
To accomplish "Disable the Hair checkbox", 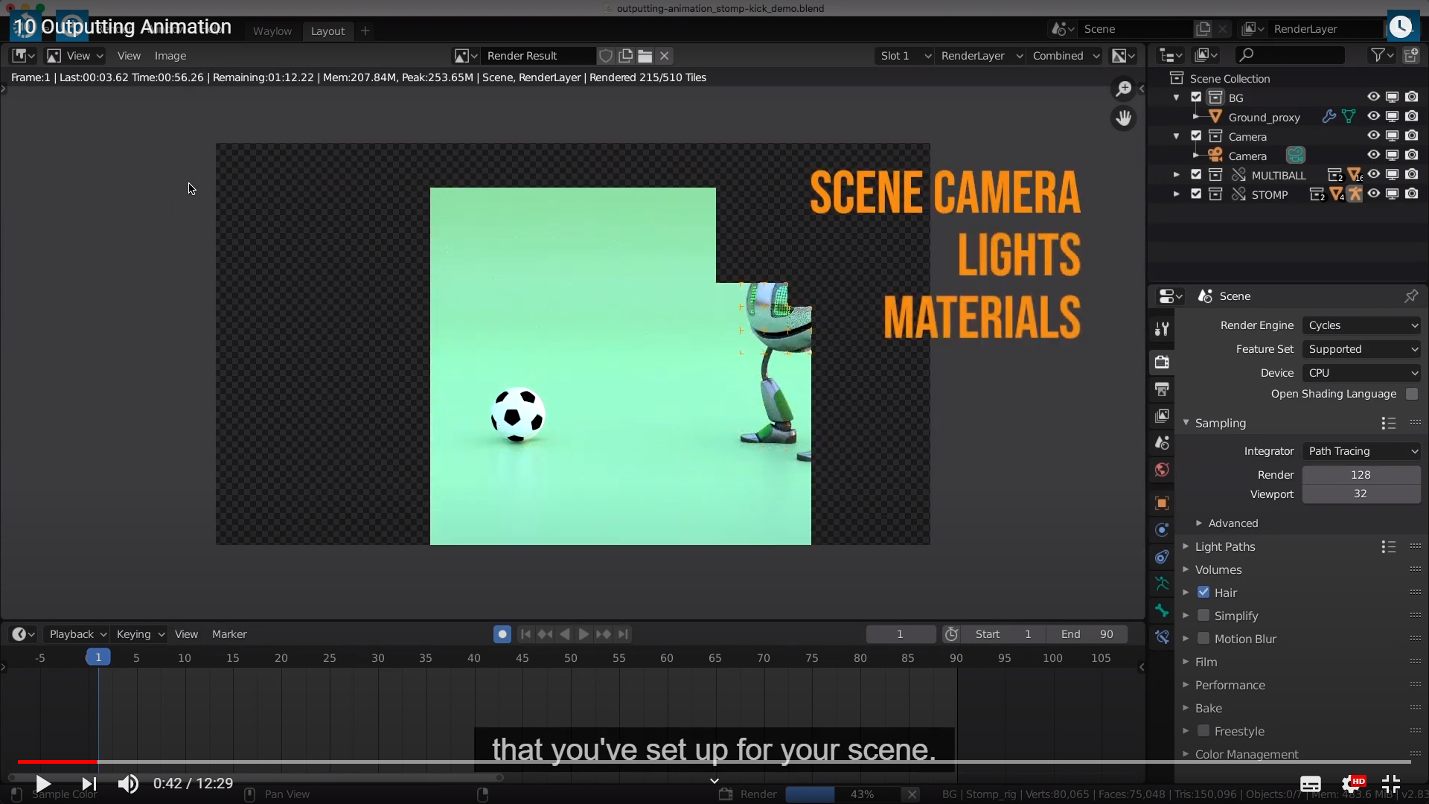I will point(1203,593).
